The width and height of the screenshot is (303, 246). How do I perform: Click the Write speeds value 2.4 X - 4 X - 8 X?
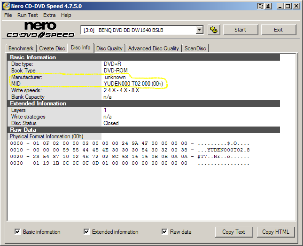pyautogui.click(x=121, y=90)
